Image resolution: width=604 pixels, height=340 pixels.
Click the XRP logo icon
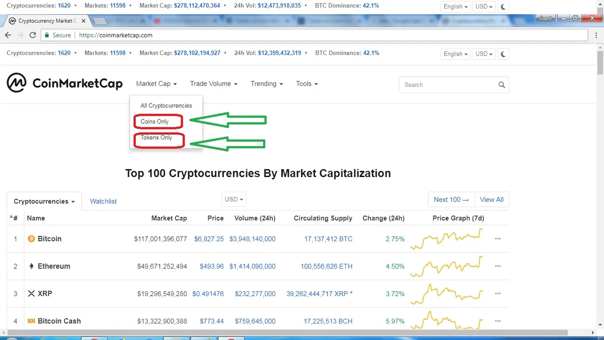(32, 294)
